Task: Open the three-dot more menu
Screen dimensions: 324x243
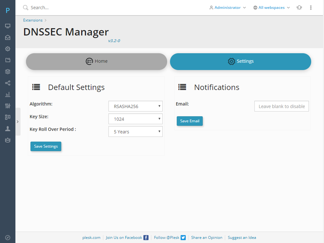Action: point(311,8)
